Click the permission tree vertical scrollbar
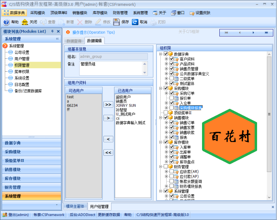The height and width of the screenshot is (220, 277). (269, 114)
